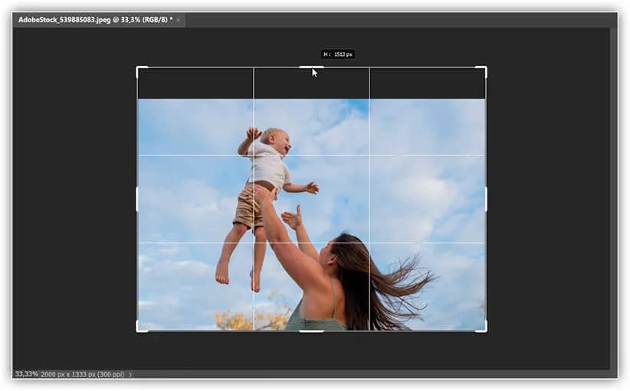This screenshot has width=630, height=391.
Task: Close the AdobeStock_539885083.jpeg document tab
Action: pyautogui.click(x=179, y=20)
